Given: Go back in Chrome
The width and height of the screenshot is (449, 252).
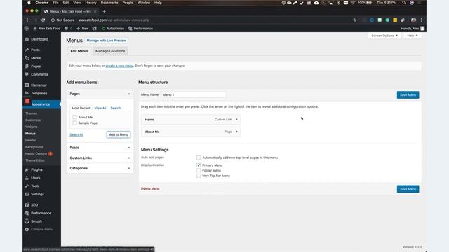Looking at the screenshot, I should (x=28, y=20).
